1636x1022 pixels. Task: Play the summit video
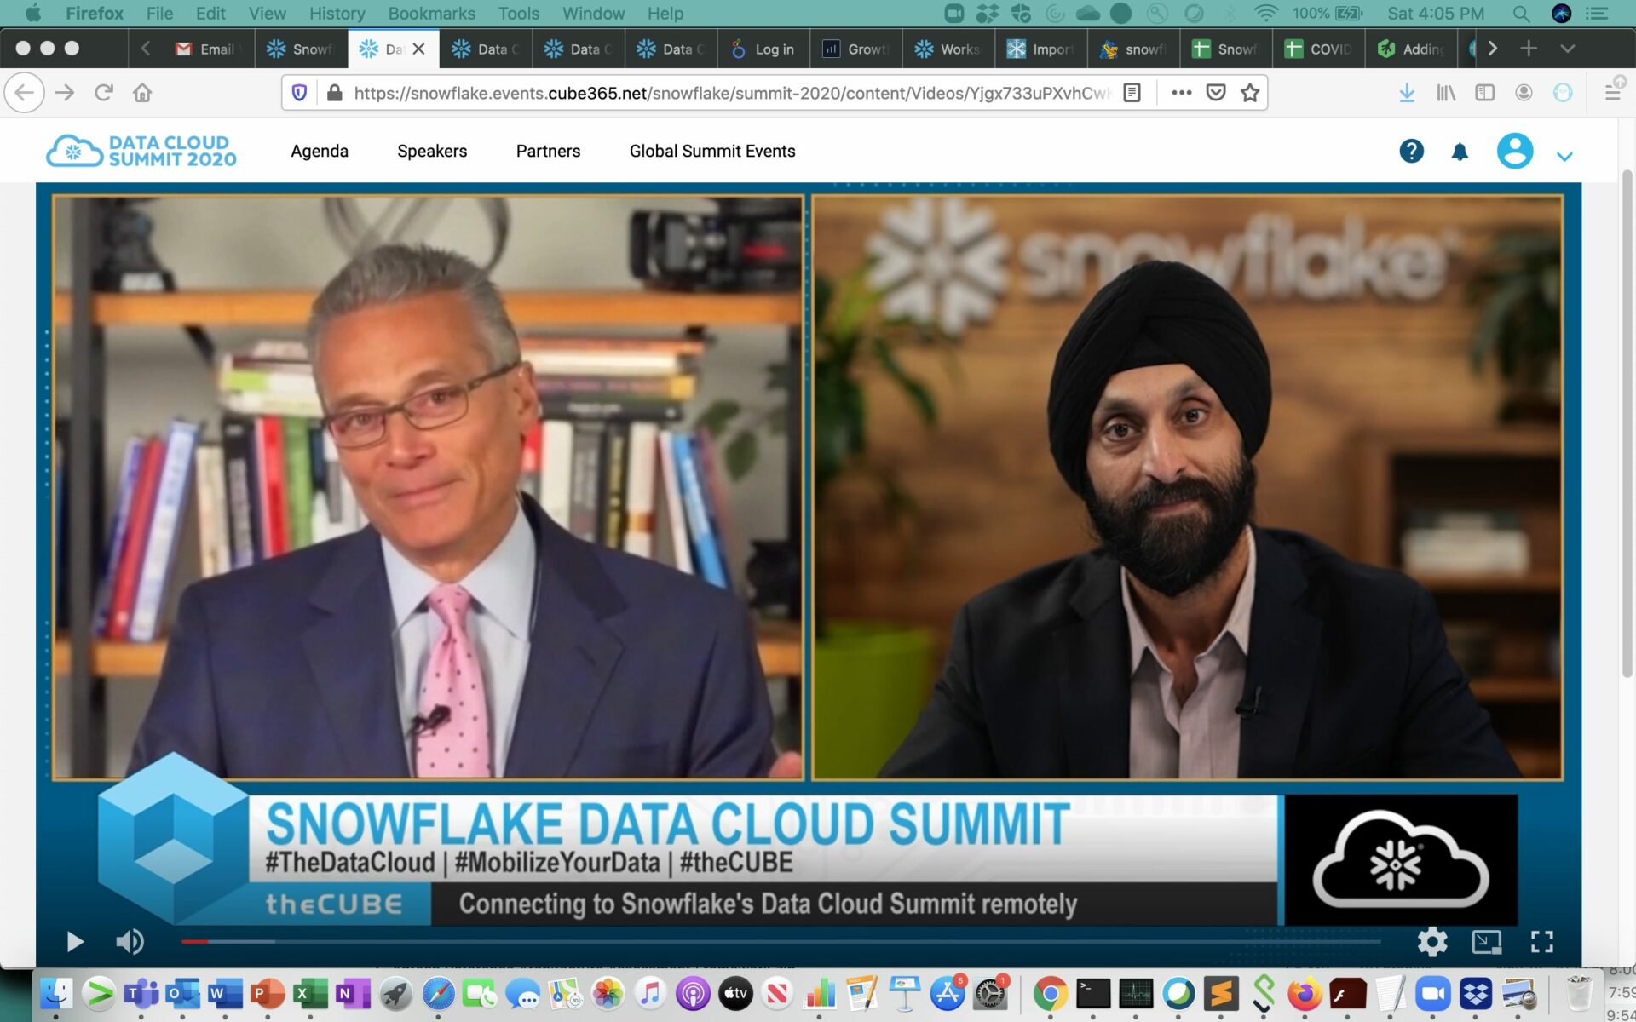click(x=74, y=942)
